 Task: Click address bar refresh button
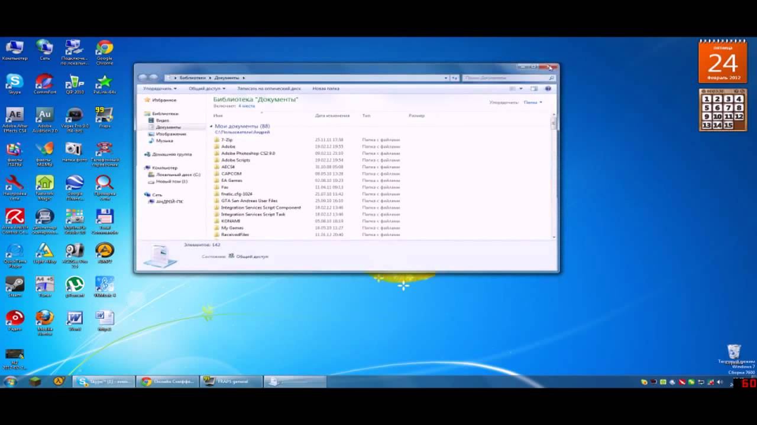pos(454,77)
